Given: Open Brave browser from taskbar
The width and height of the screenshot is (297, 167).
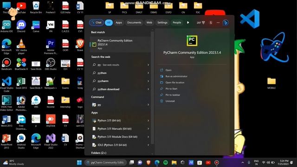Looking at the screenshot, I should point(148,162).
